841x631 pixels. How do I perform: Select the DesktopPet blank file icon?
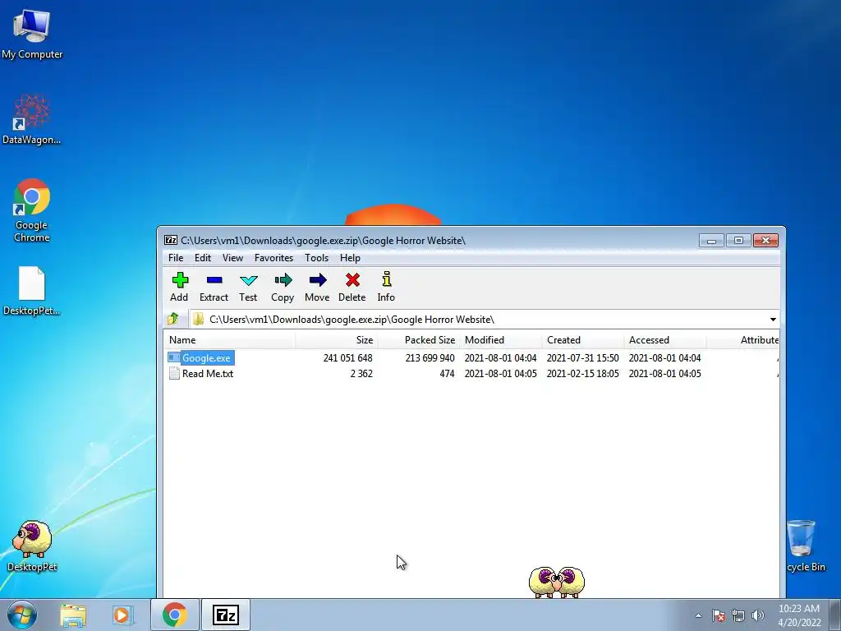click(x=32, y=283)
